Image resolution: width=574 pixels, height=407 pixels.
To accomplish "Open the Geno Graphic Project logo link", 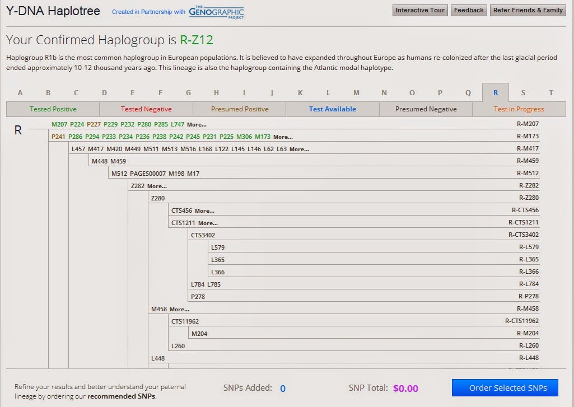I will pyautogui.click(x=216, y=12).
